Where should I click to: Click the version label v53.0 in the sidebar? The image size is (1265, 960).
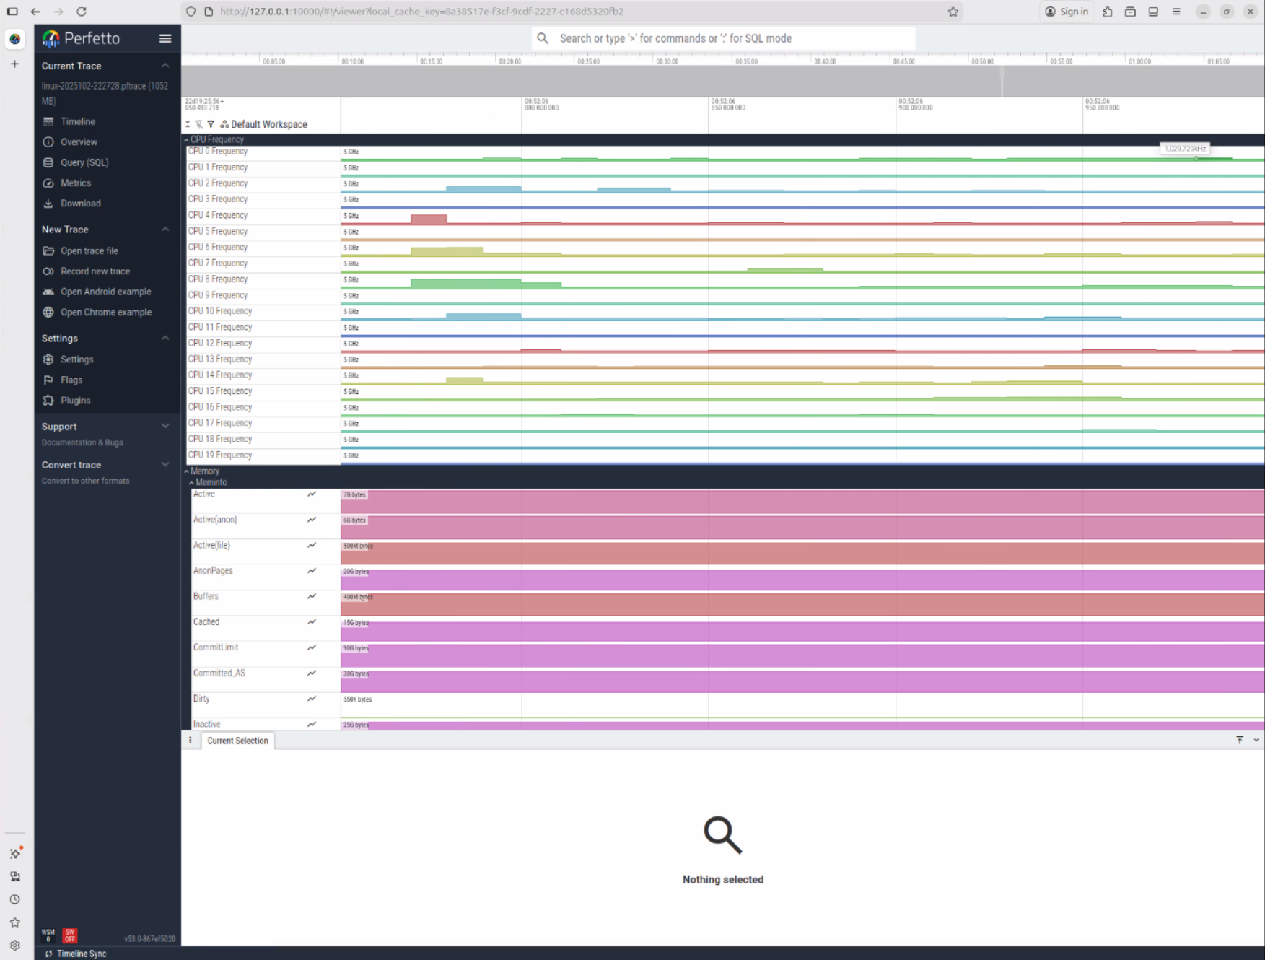click(x=149, y=939)
